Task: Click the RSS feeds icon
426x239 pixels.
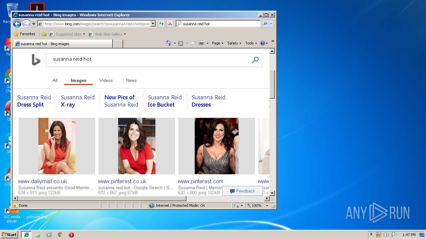Action: coord(181,43)
